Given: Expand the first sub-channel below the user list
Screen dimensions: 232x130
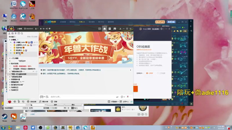Looking at the screenshot, I should coord(10,58).
